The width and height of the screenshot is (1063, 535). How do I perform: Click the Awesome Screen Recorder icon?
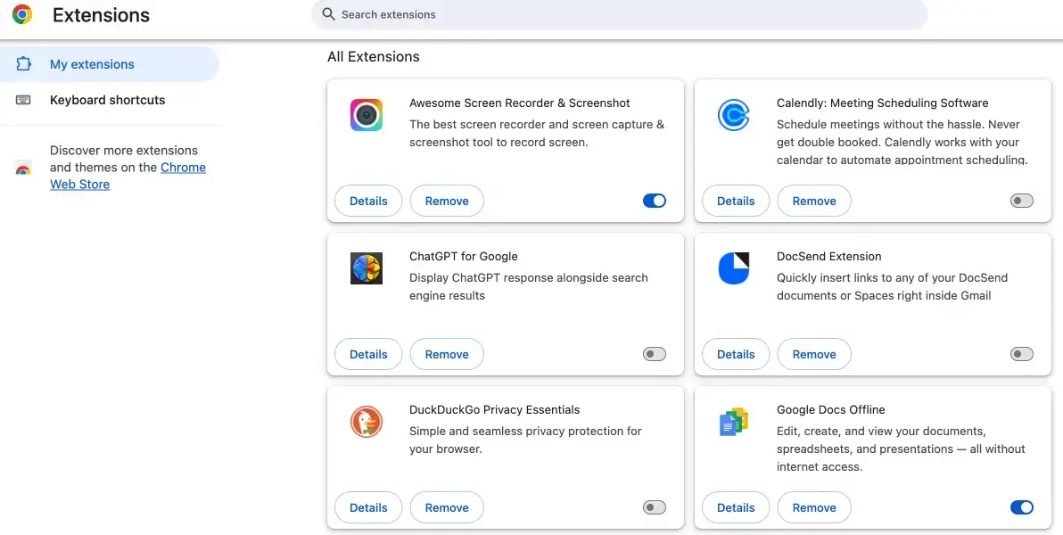click(367, 115)
